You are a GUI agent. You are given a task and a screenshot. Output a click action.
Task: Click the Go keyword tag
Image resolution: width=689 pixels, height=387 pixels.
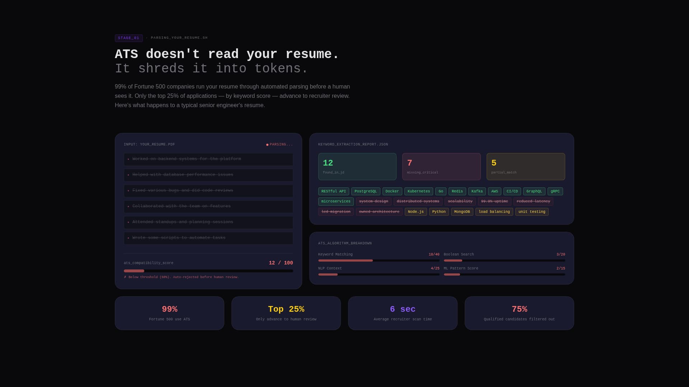[441, 191]
